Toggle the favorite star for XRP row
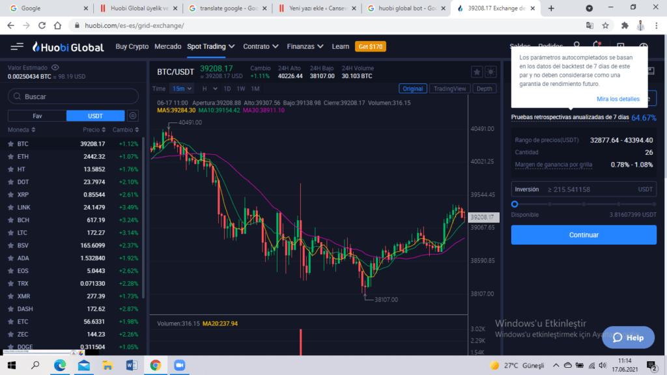667x375 pixels. click(10, 195)
